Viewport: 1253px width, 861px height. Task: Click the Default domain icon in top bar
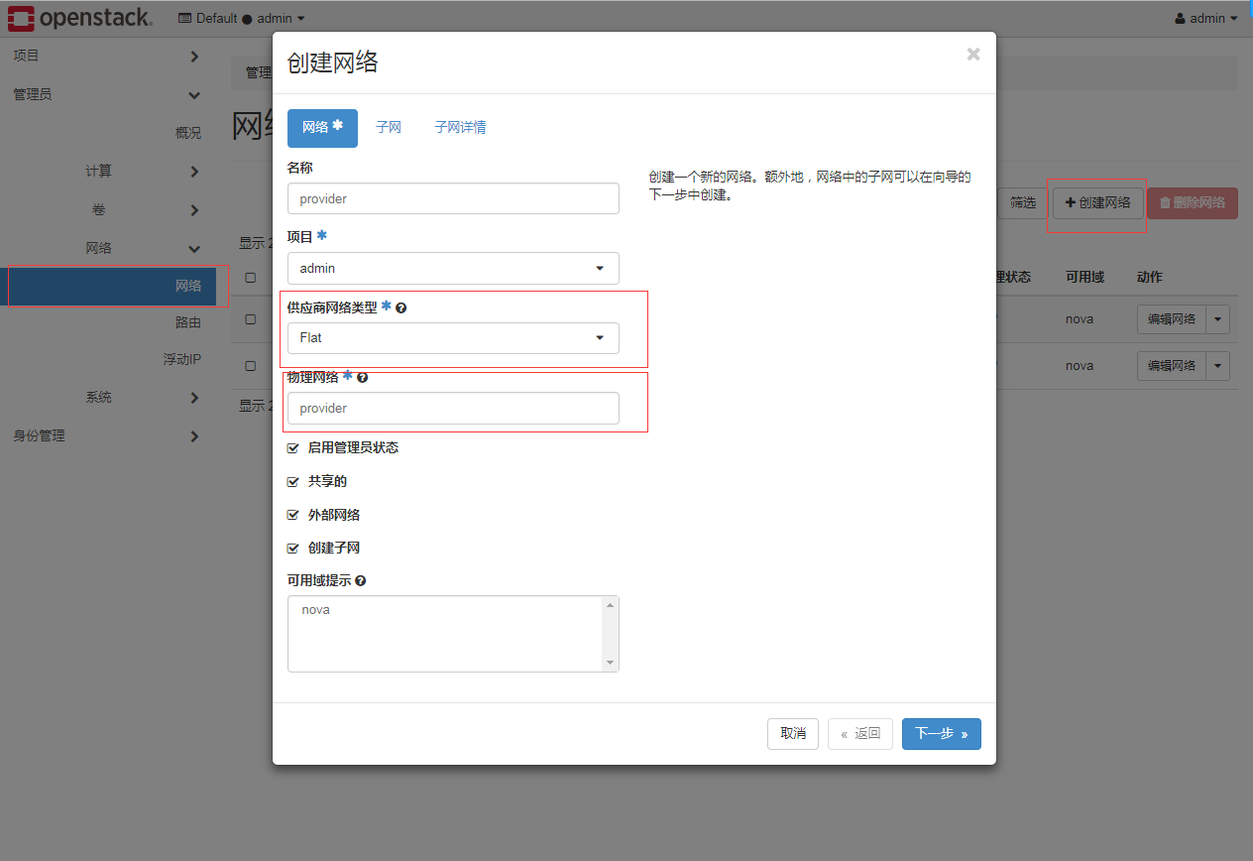(184, 18)
